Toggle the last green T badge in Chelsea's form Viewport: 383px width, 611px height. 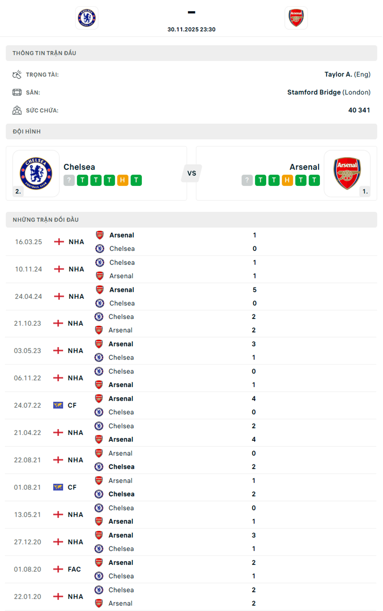coord(136,180)
